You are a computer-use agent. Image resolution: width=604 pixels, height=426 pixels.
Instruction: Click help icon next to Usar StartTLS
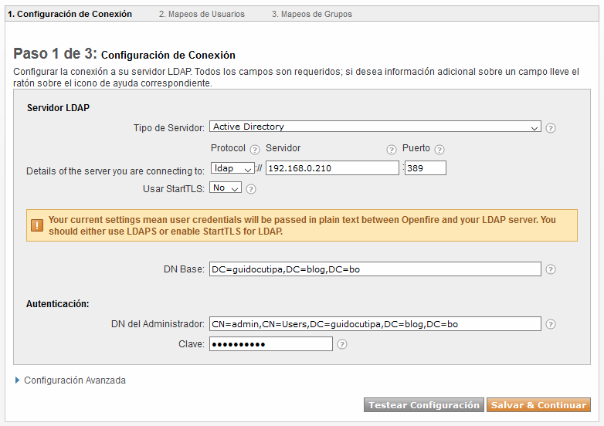(251, 189)
